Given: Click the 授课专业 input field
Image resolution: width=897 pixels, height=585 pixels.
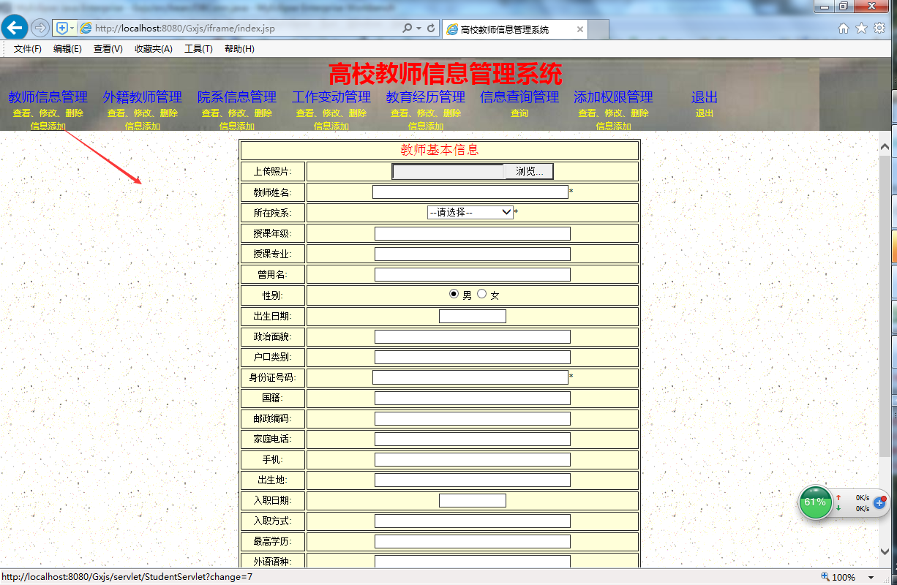Looking at the screenshot, I should click(472, 254).
